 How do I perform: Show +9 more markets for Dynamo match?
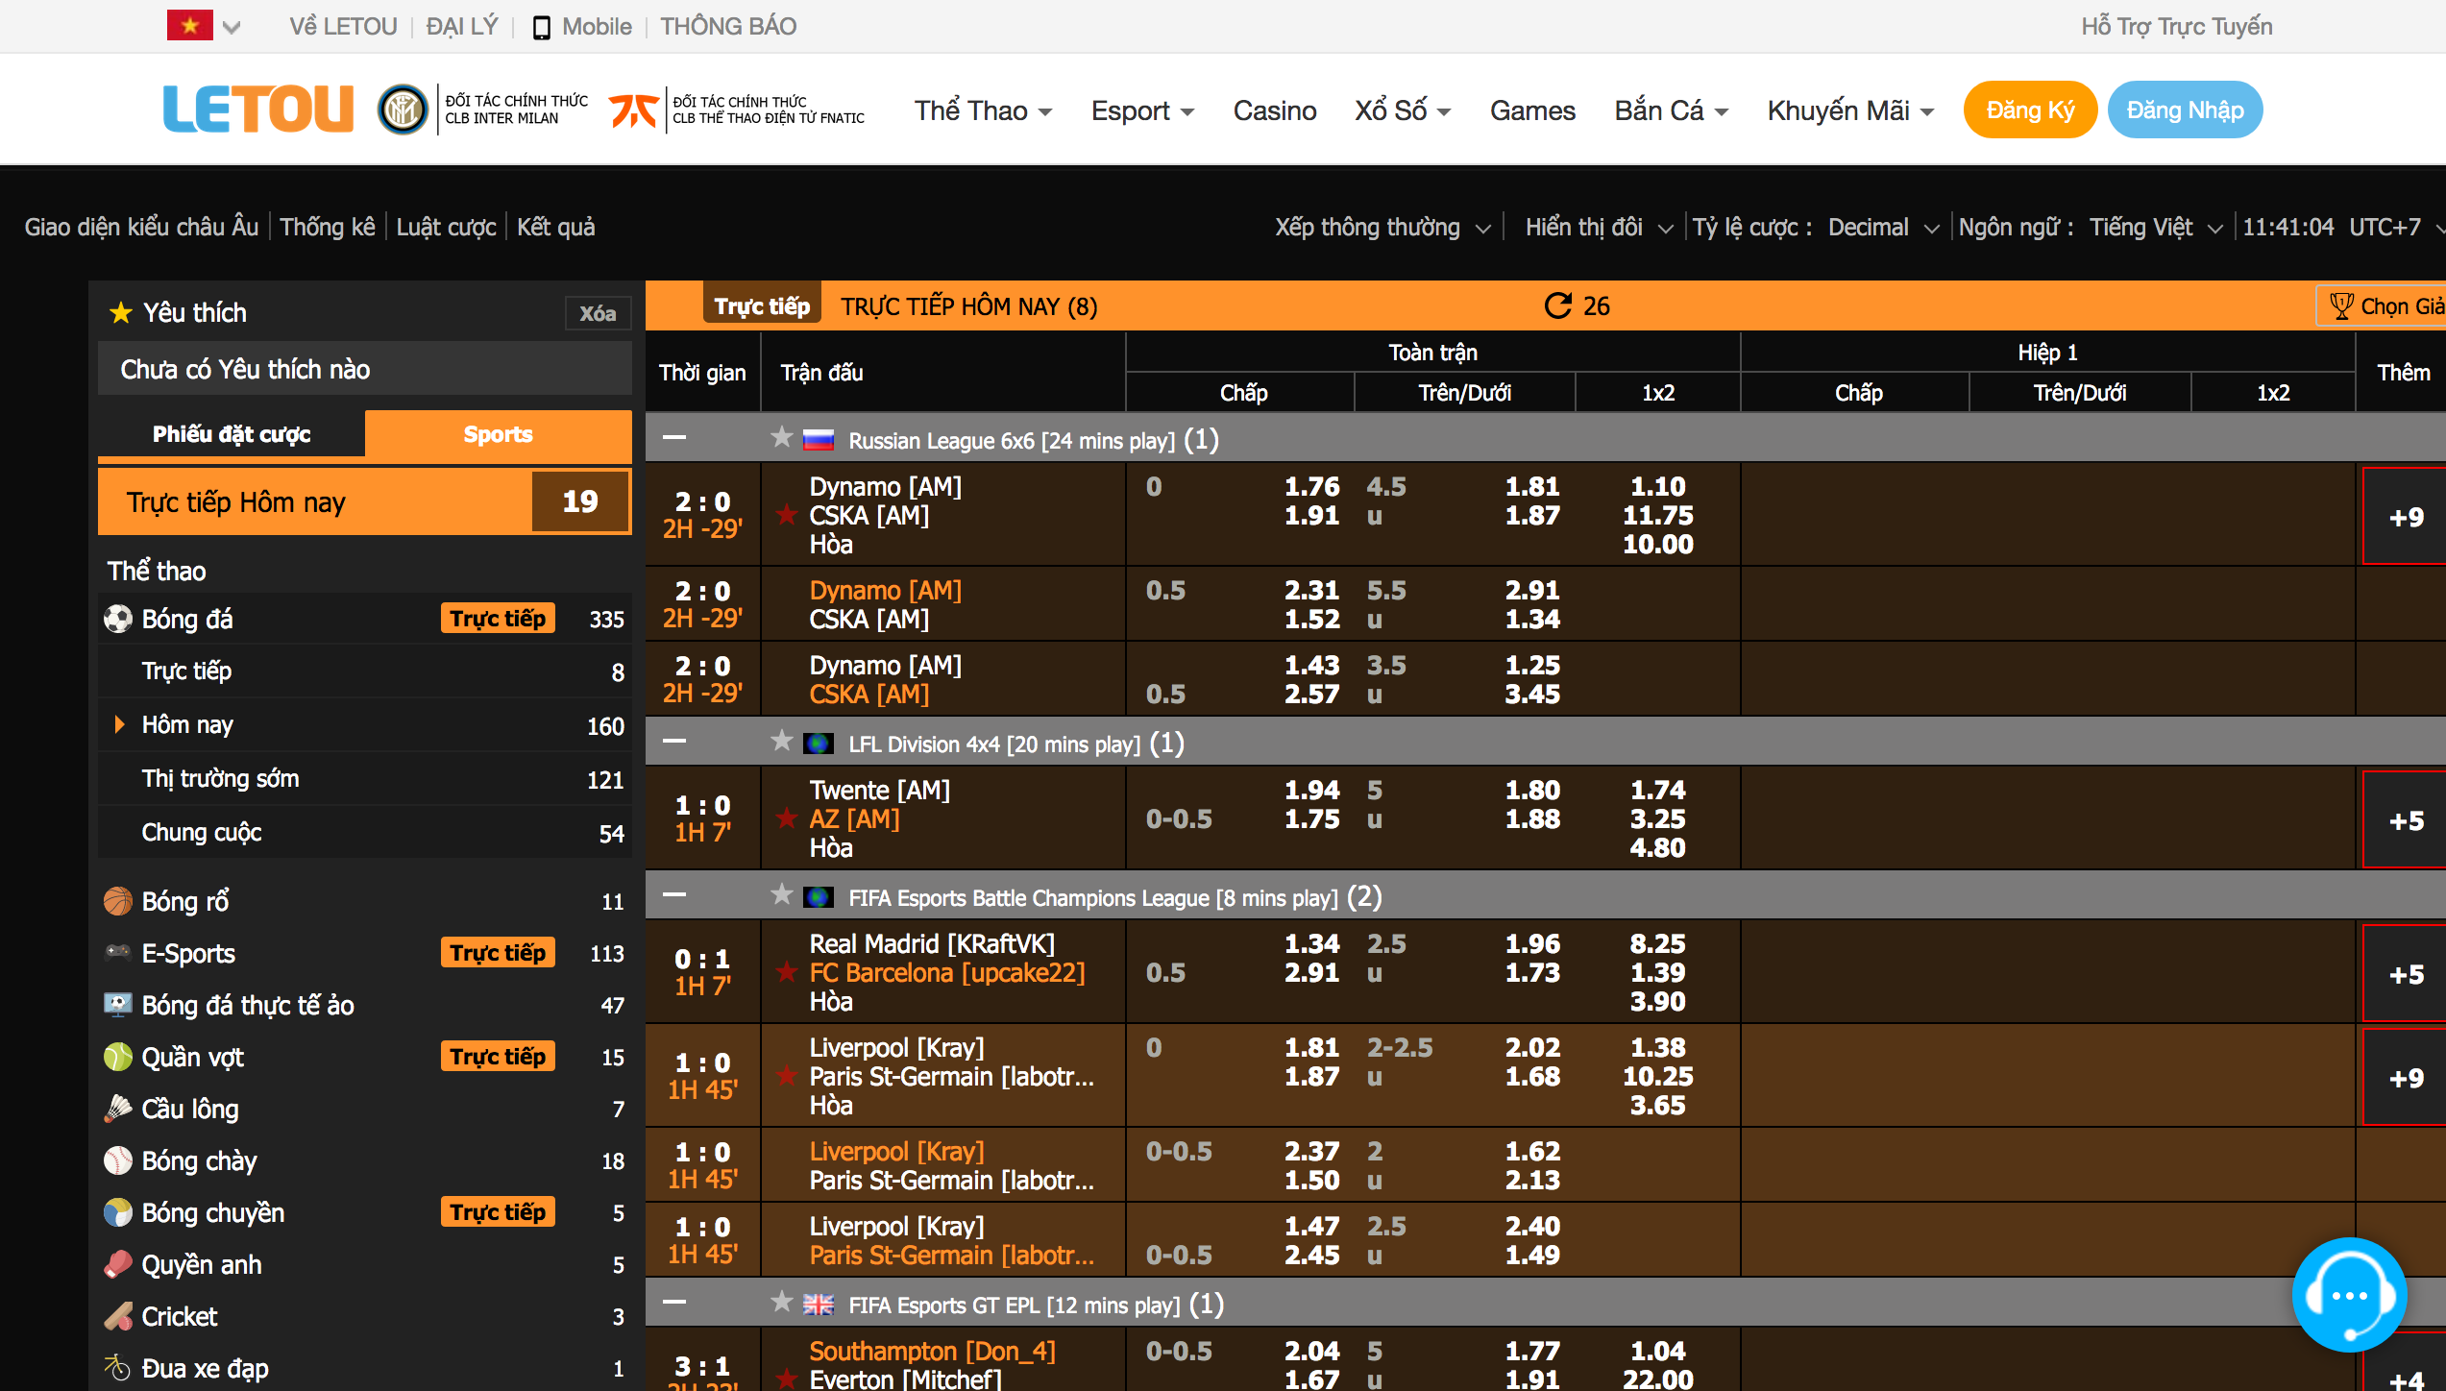(2405, 517)
